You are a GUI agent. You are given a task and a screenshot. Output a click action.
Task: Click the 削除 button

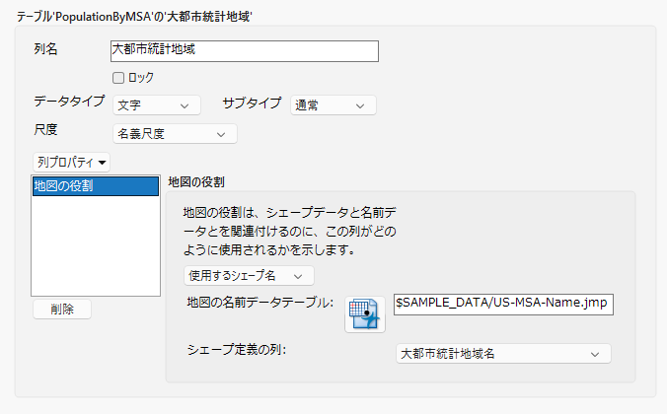(62, 309)
